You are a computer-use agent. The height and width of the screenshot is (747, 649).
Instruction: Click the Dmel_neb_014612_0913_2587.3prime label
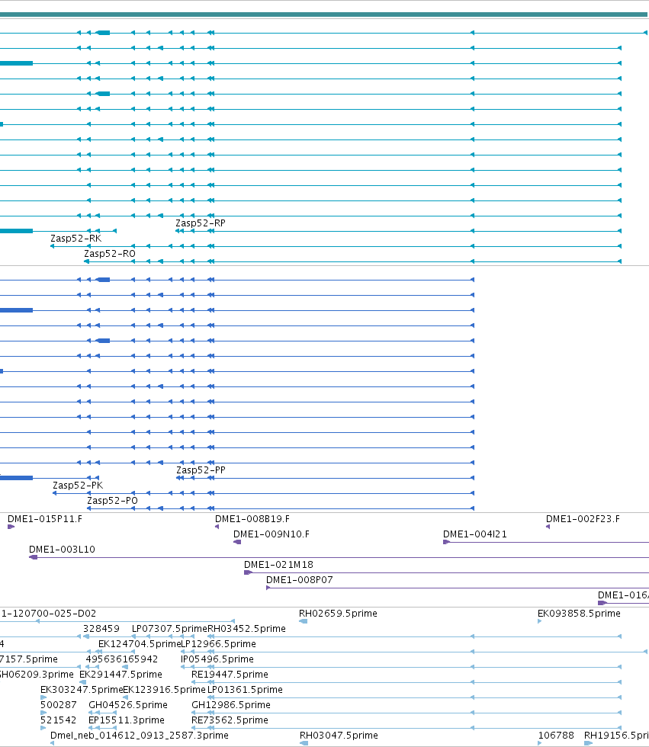coord(139,735)
